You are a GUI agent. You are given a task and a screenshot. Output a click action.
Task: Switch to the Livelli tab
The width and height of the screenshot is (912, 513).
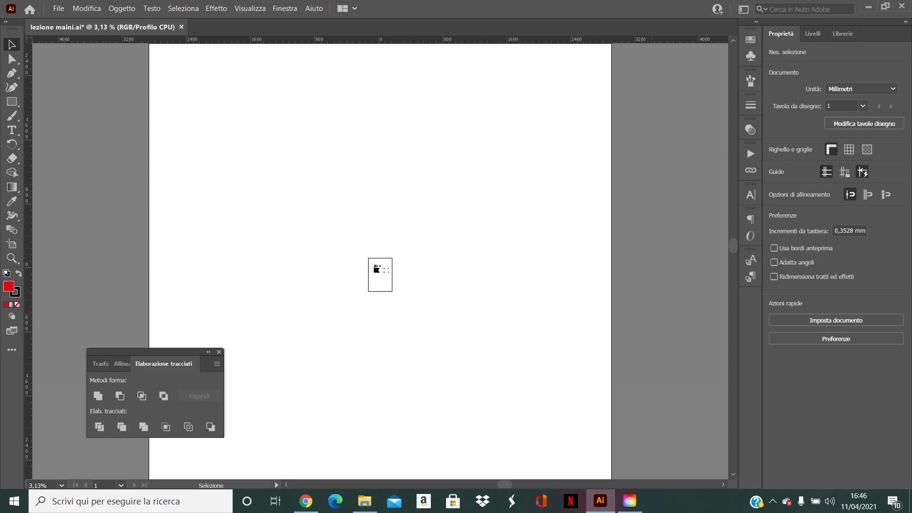click(812, 34)
